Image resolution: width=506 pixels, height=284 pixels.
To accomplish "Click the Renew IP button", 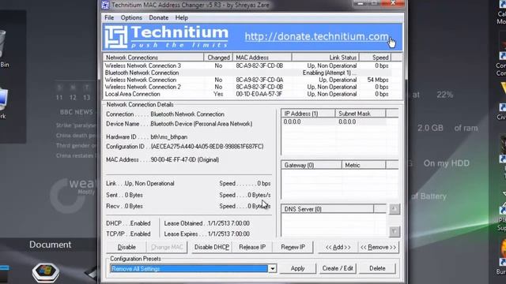I will tap(293, 247).
